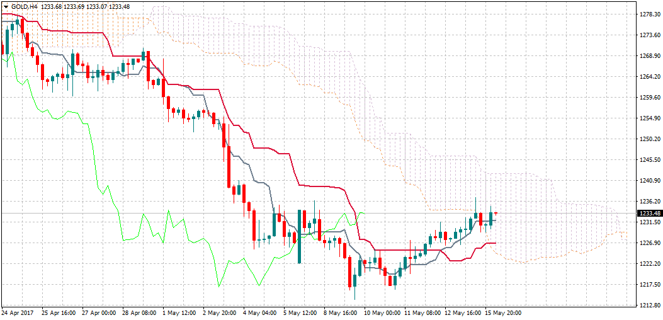
Task: Click the 1278.30 price axis label
Action: point(647,14)
